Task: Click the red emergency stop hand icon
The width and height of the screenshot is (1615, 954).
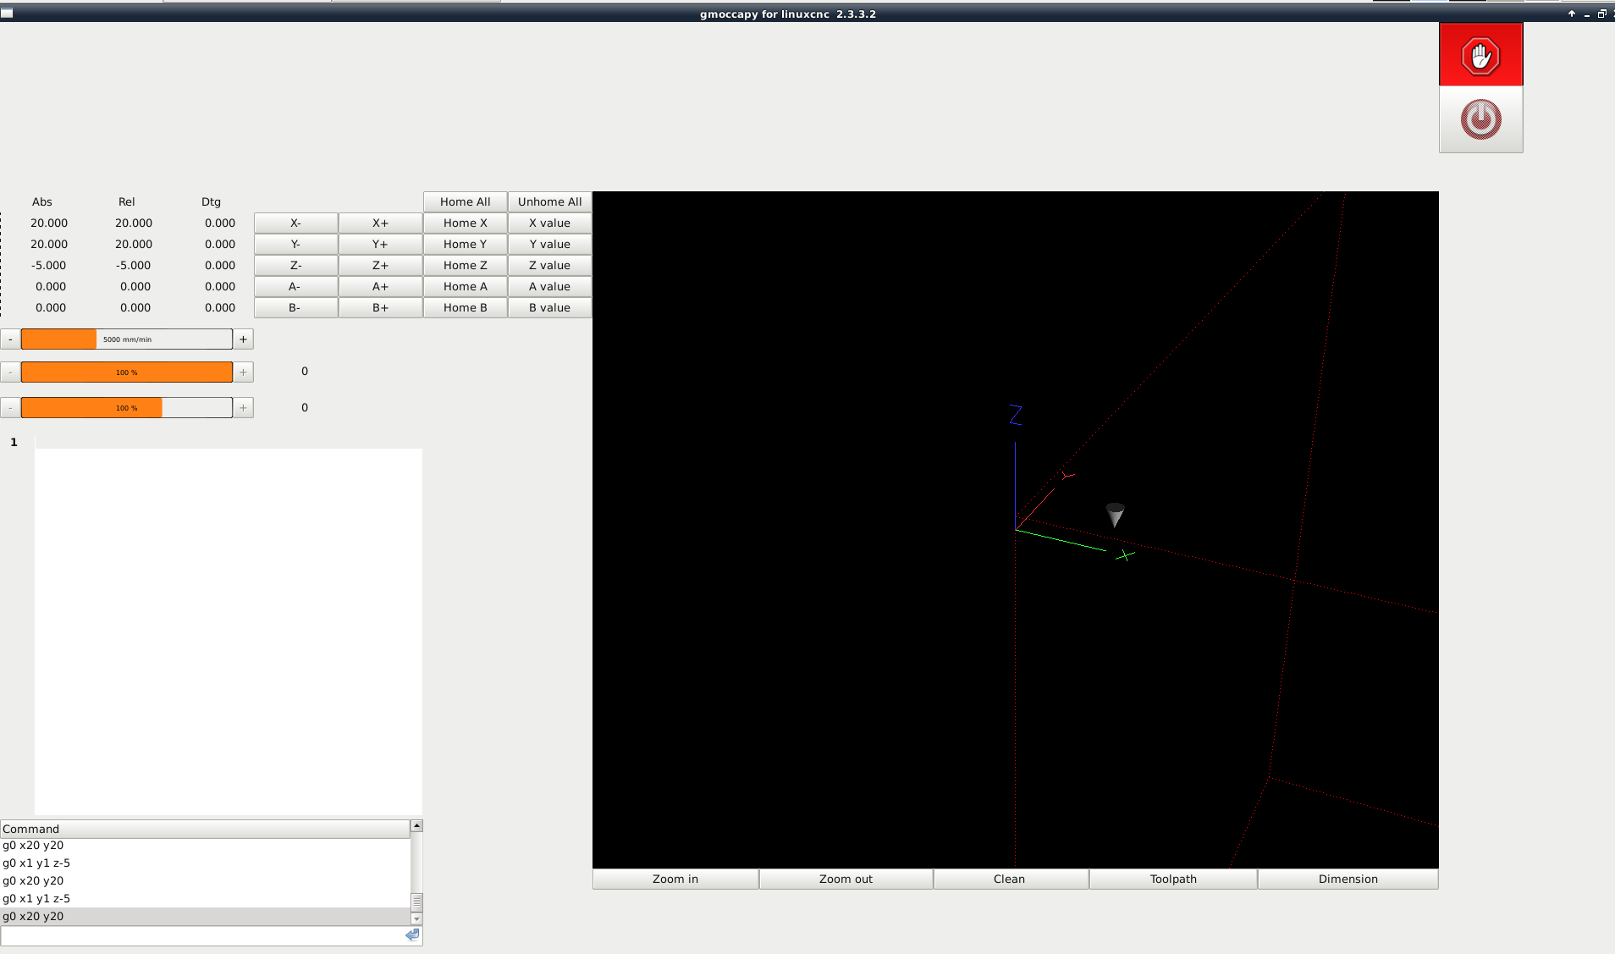Action: pos(1480,56)
